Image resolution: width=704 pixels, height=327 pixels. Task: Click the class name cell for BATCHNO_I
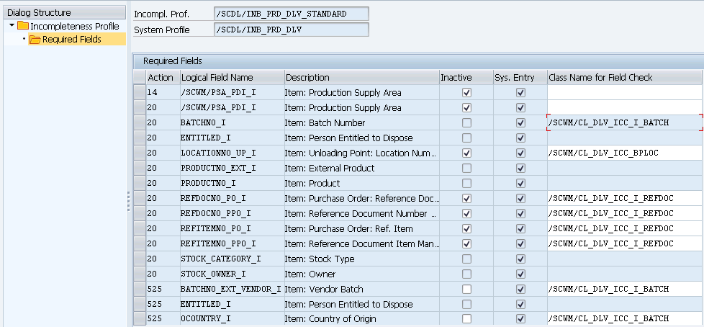point(624,123)
